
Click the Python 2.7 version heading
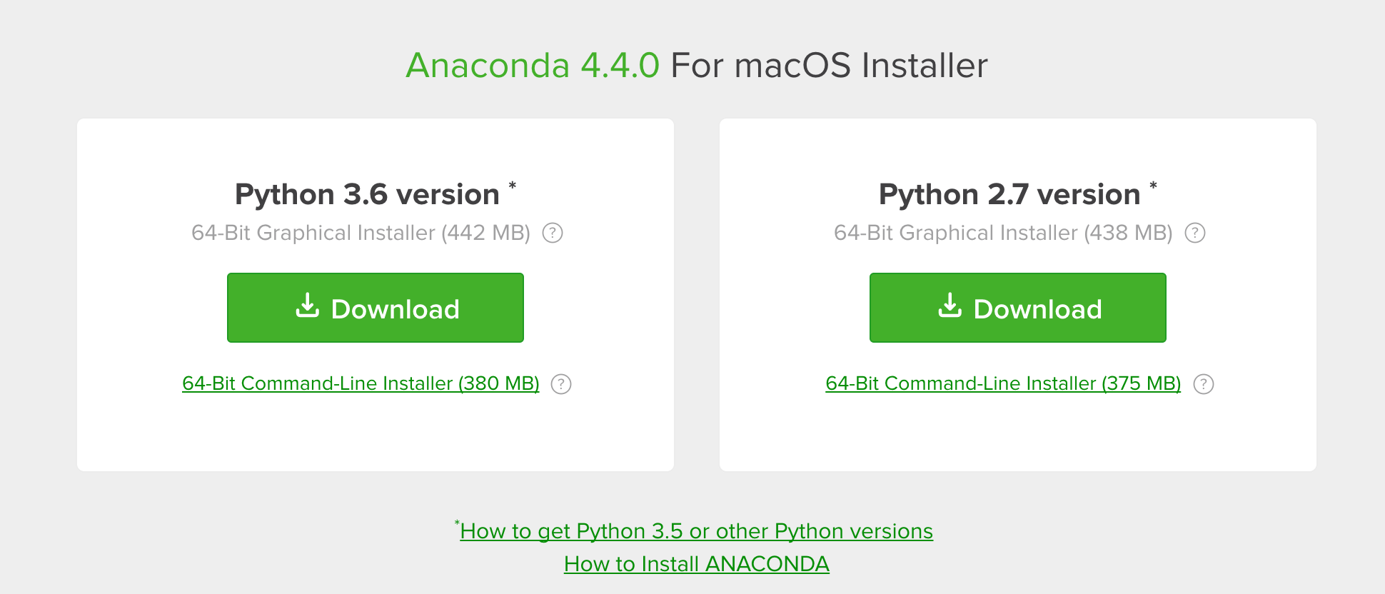tap(1010, 193)
